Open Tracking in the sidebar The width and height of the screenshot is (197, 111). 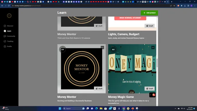(8, 41)
